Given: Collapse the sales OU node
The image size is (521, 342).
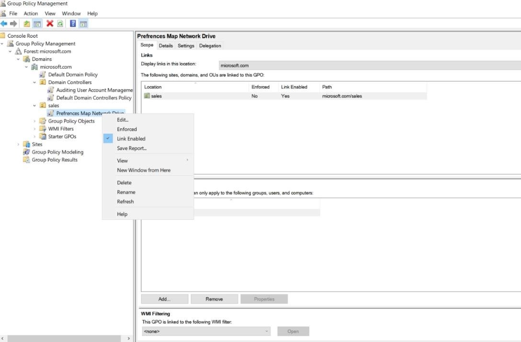Looking at the screenshot, I should pyautogui.click(x=34, y=106).
